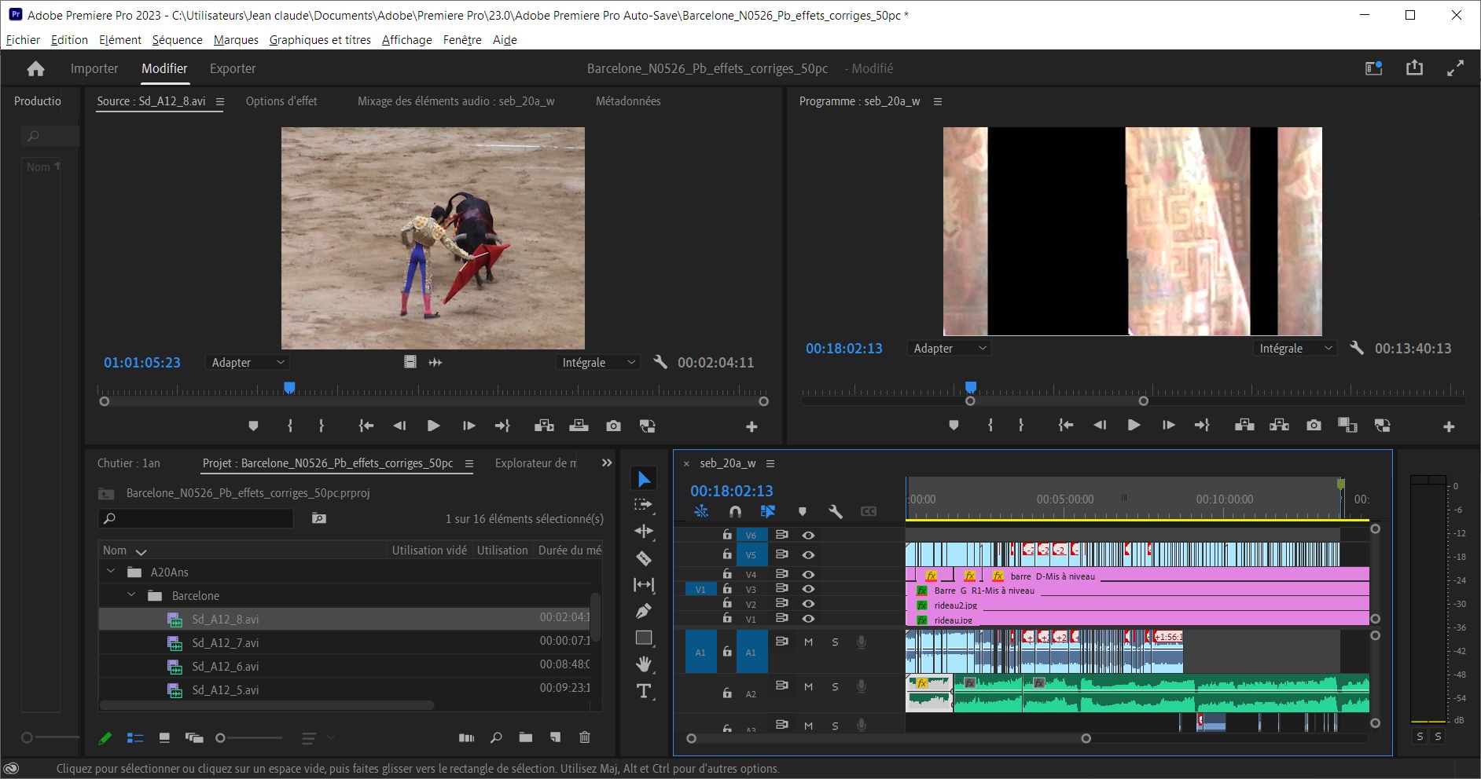Screen dimensions: 1481x779
Task: Show hidden panel tabs with double chevron
Action: 607,463
